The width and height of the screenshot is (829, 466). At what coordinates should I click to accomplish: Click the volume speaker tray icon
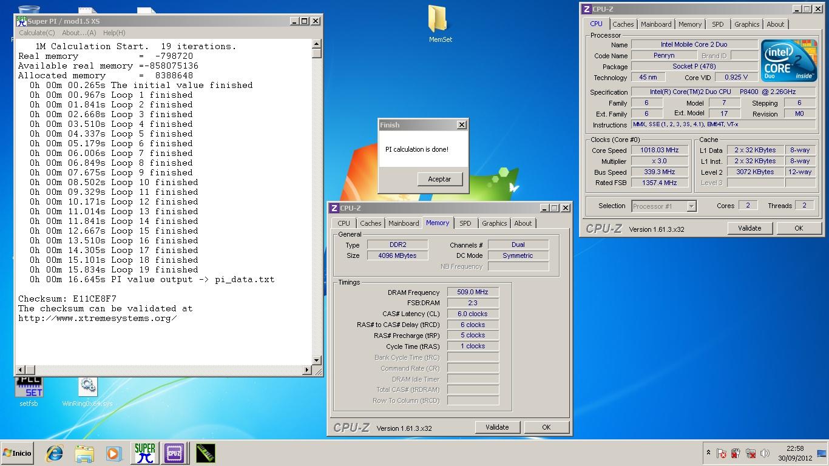tap(765, 453)
